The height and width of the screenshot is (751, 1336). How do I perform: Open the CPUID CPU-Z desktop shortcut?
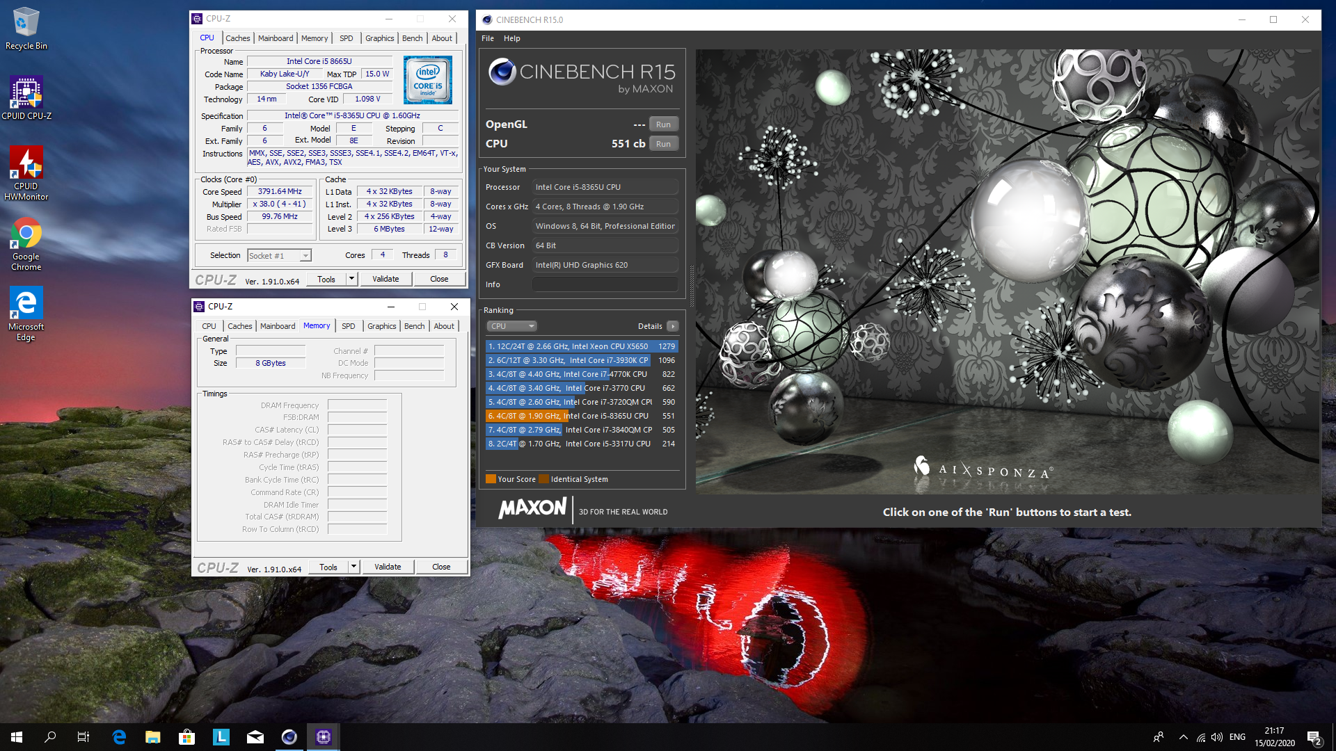(26, 97)
